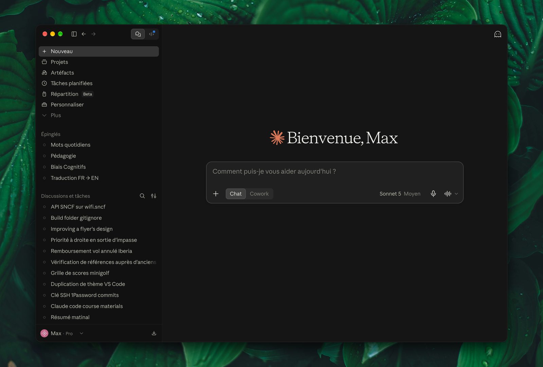Search discussions with the magnifier icon
This screenshot has height=367, width=543.
pyautogui.click(x=142, y=196)
